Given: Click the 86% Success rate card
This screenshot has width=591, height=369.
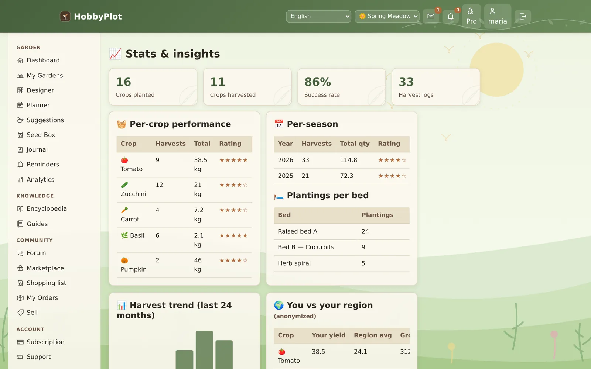Looking at the screenshot, I should pyautogui.click(x=342, y=87).
